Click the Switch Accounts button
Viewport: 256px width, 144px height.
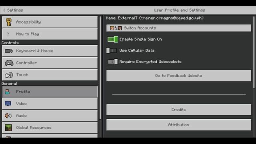[179, 28]
